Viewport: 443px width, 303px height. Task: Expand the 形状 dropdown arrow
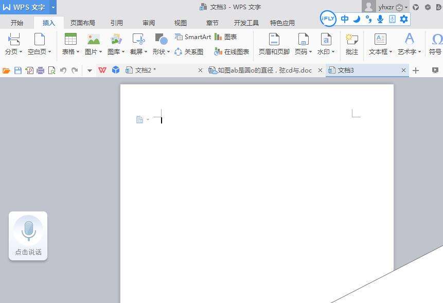point(168,51)
